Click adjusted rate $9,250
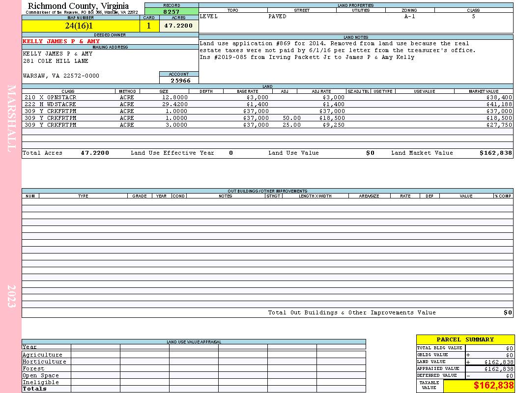Screen dimensions: 516x393 coord(334,125)
